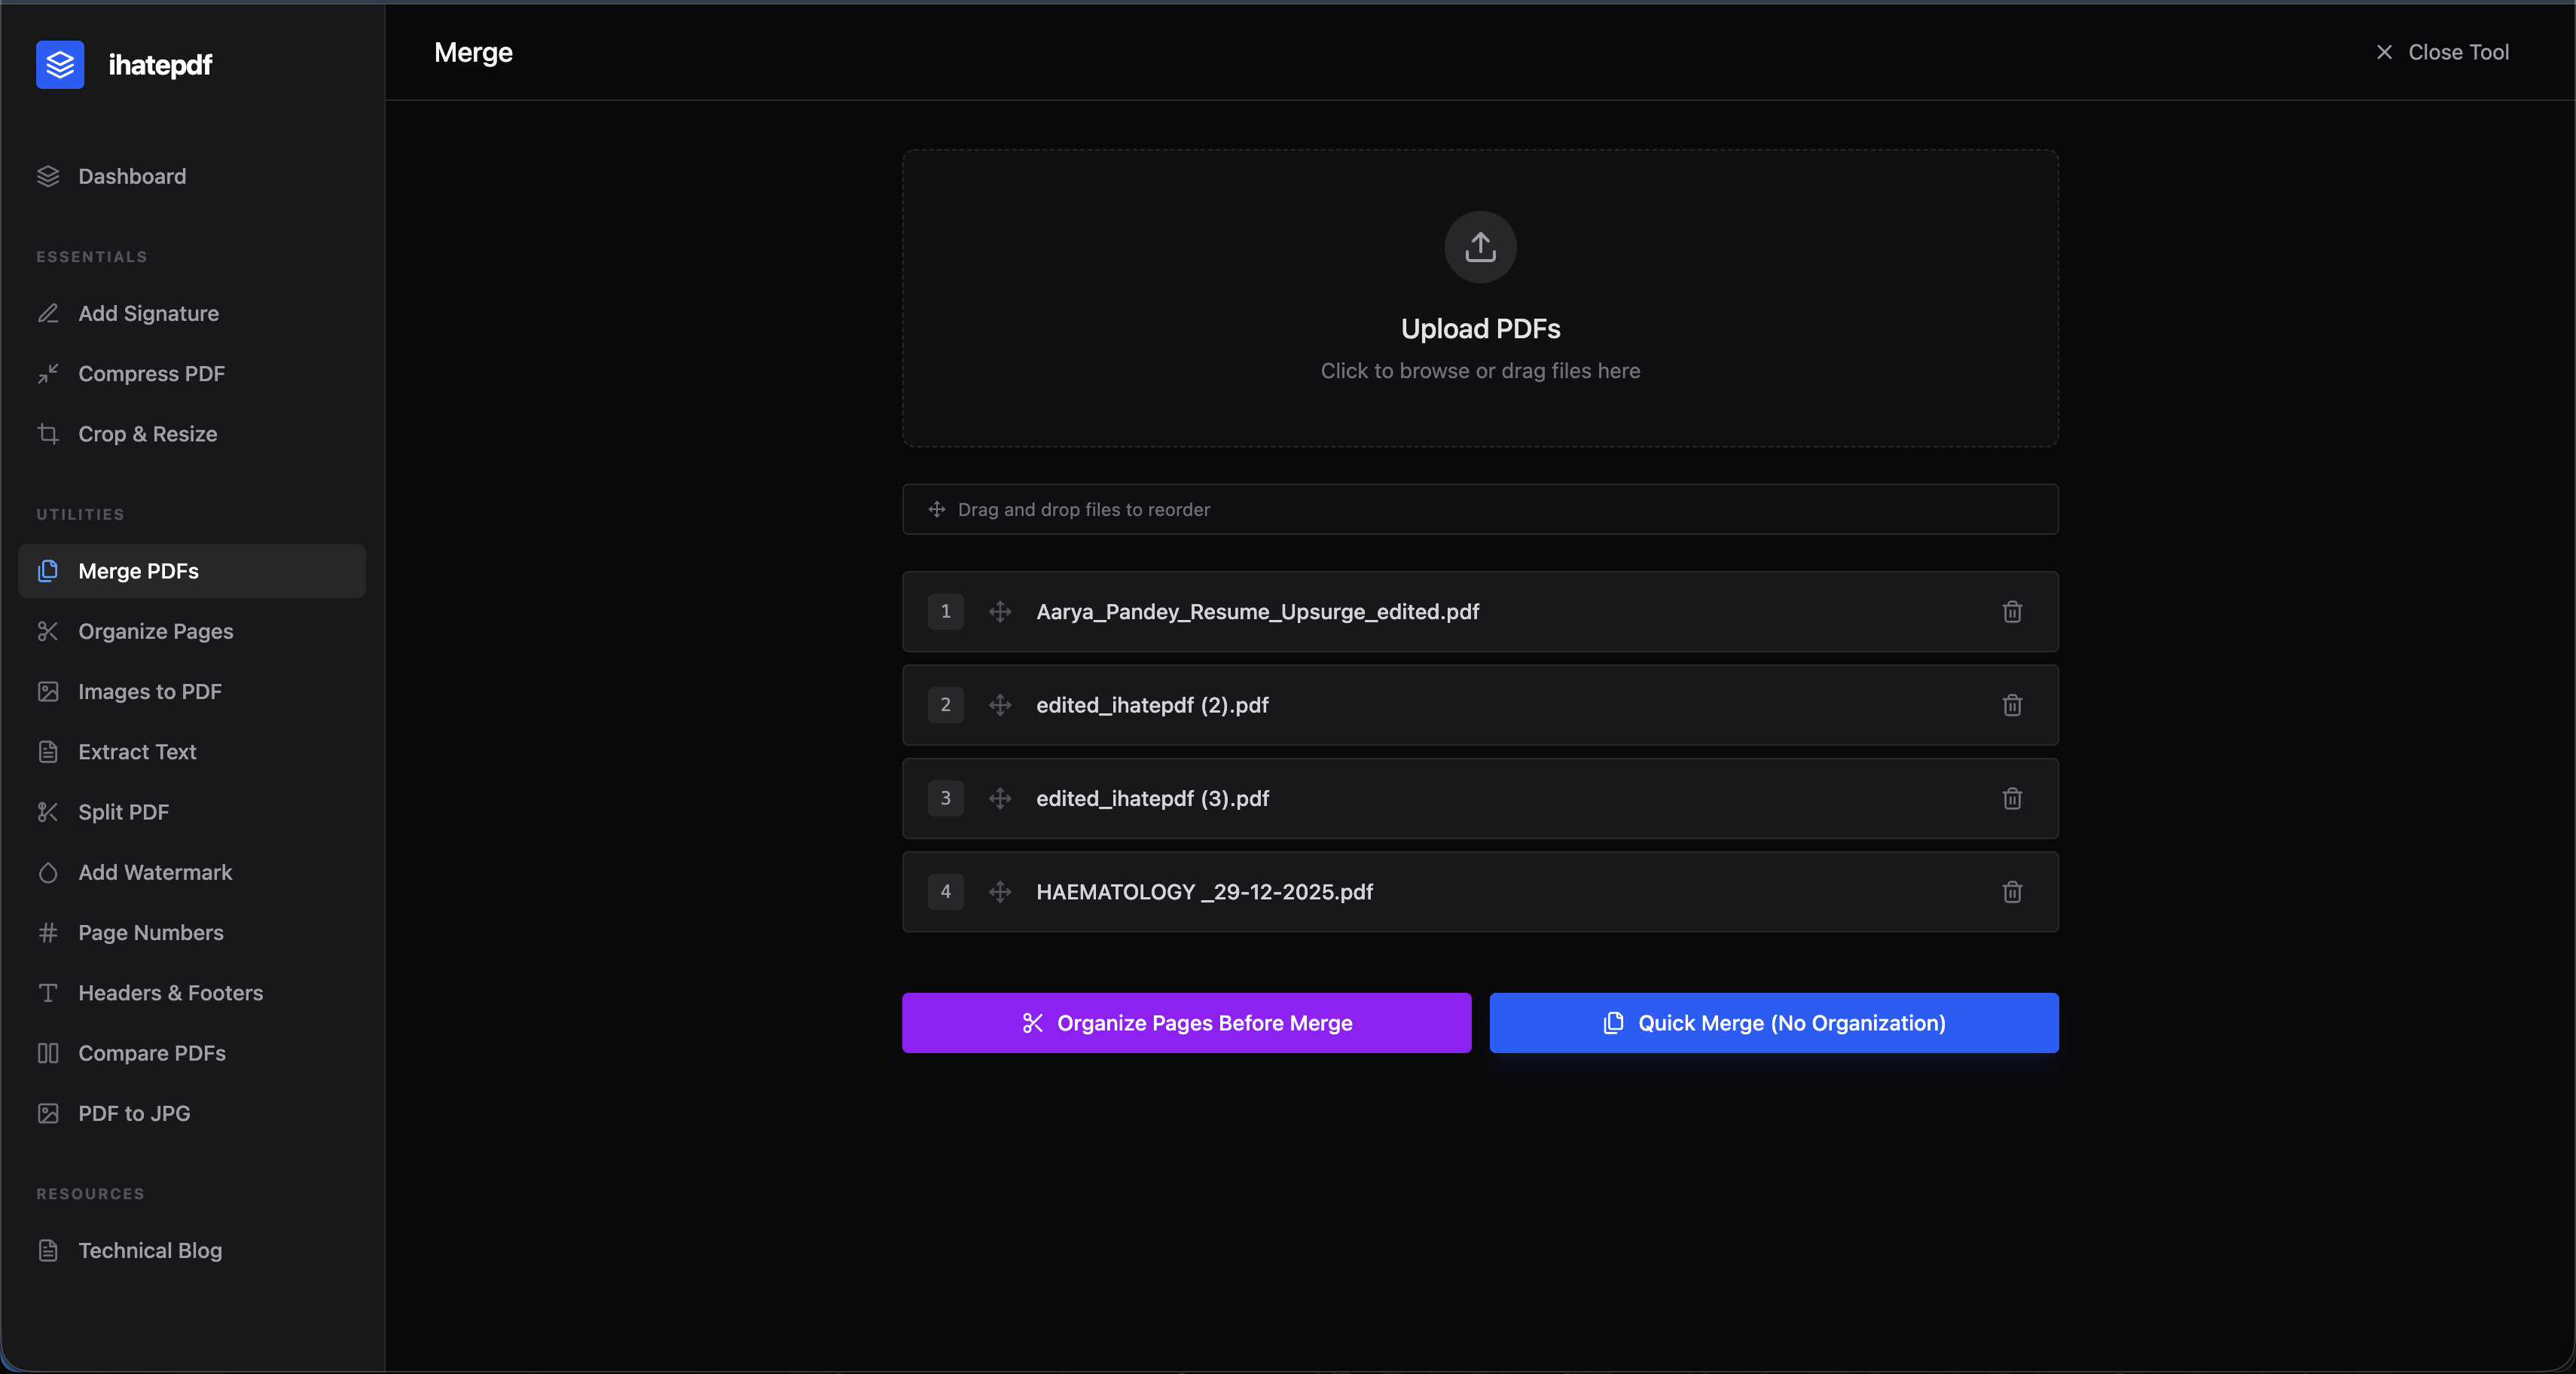Remove edited_ihatepdf (2).pdf using its trash icon
This screenshot has width=2576, height=1374.
pos(2012,705)
